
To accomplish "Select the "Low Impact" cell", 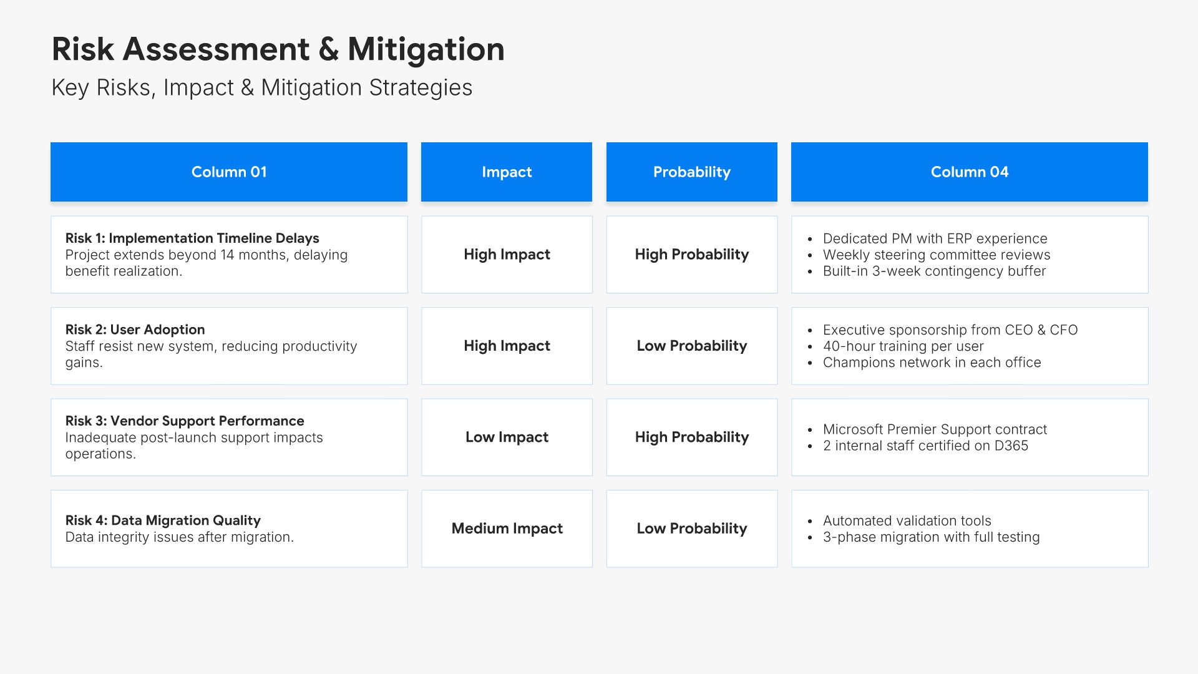I will [x=506, y=437].
